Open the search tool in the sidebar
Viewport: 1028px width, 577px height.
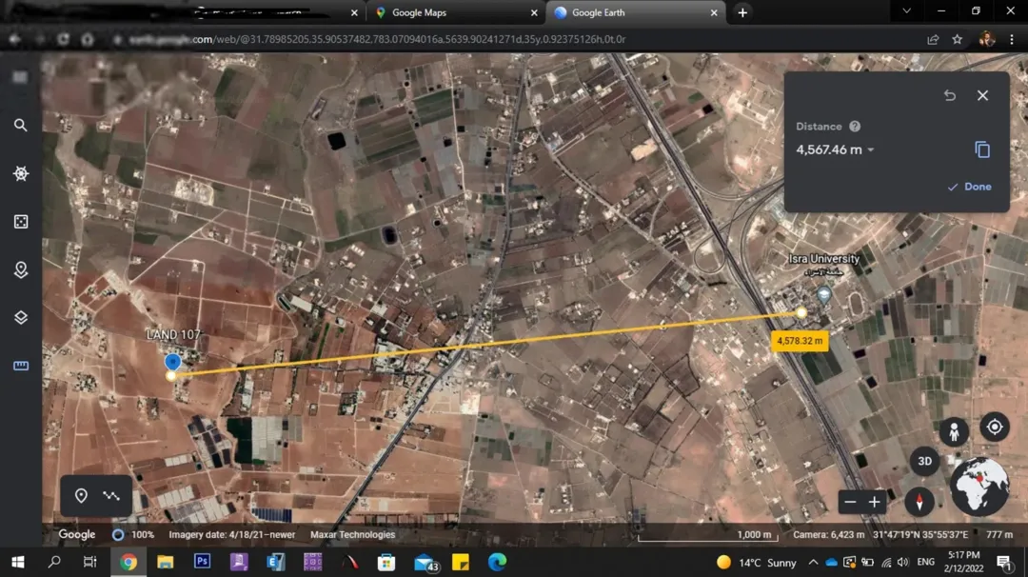(x=21, y=125)
